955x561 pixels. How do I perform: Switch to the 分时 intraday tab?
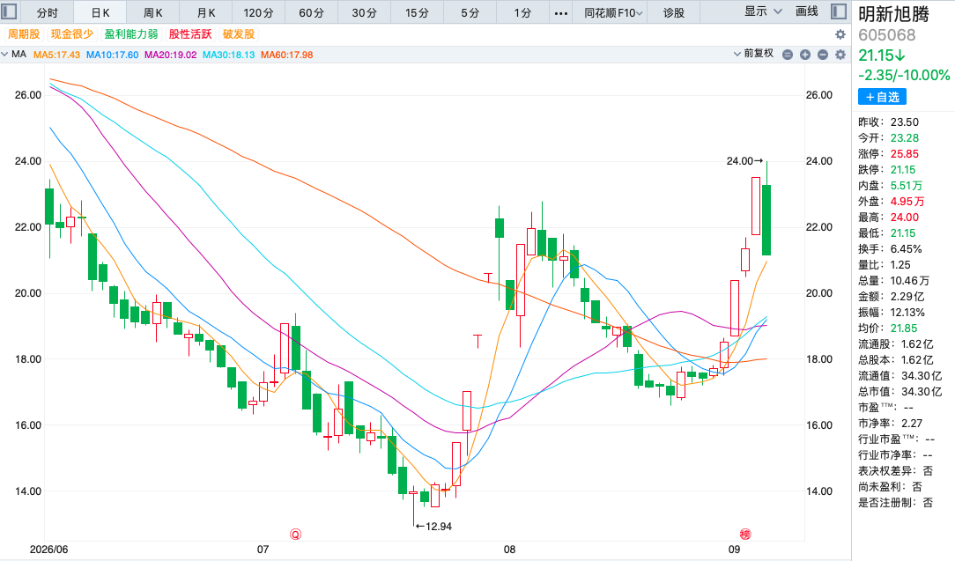(x=47, y=12)
